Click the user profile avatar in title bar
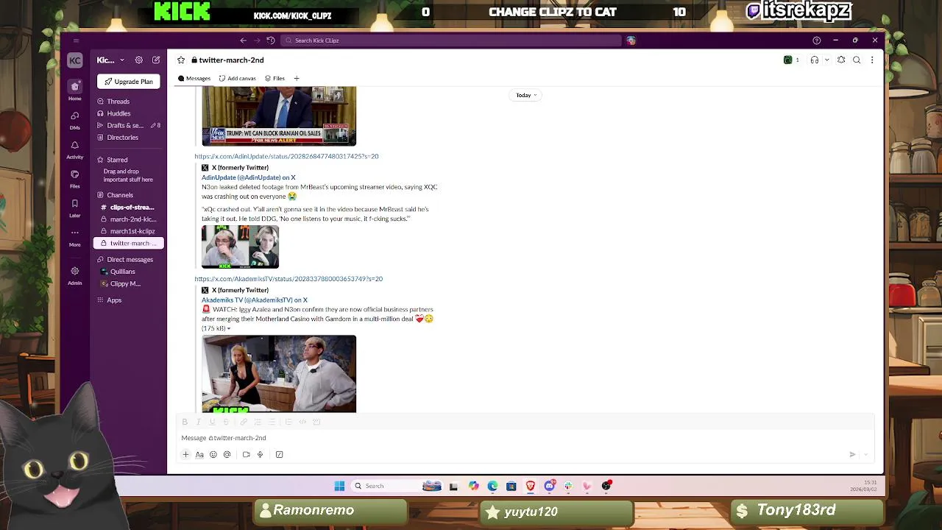This screenshot has height=530, width=942. click(x=631, y=40)
